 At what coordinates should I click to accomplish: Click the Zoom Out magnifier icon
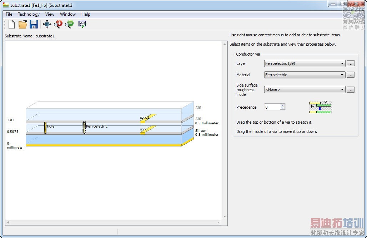pyautogui.click(x=69, y=24)
